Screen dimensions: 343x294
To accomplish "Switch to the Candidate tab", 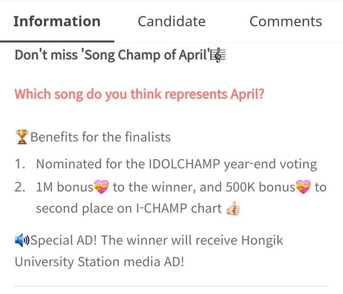I will pos(171,22).
